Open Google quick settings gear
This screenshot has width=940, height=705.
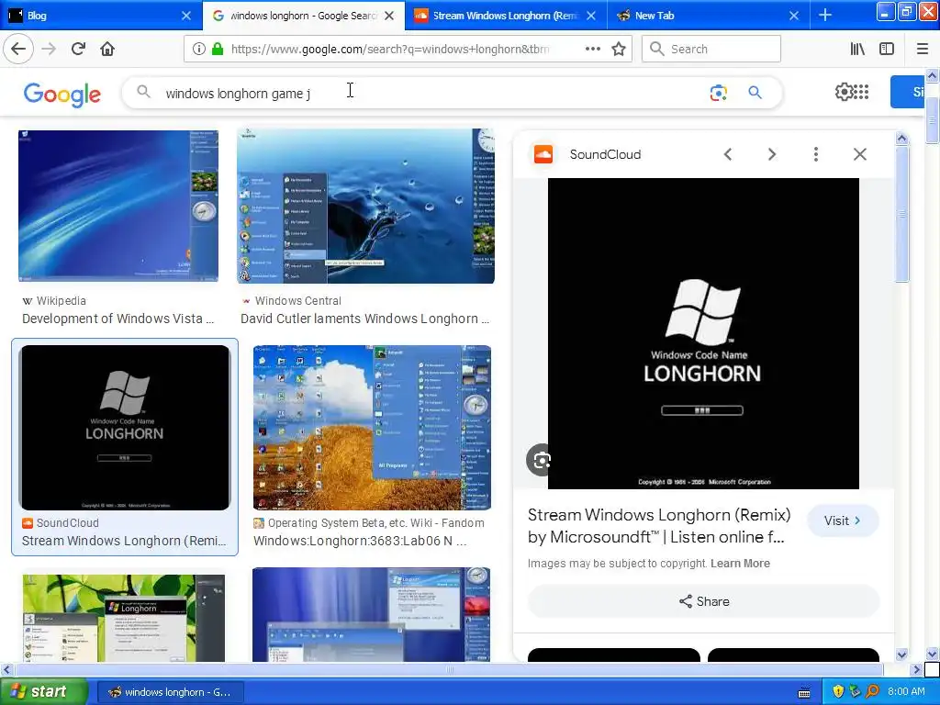(x=845, y=92)
